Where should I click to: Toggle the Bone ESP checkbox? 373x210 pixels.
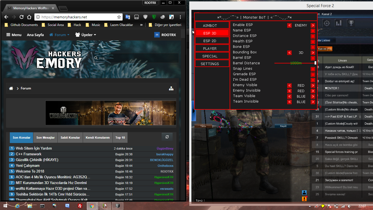tap(313, 47)
